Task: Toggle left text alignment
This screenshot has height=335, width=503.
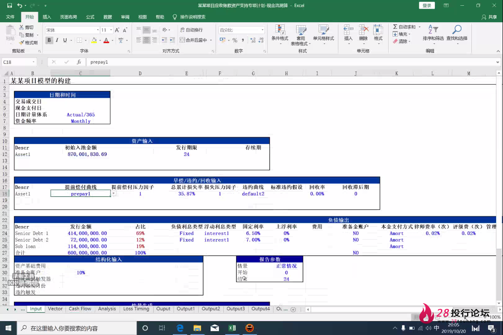Action: point(139,40)
